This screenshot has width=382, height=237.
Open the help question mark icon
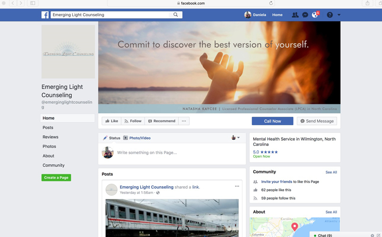[330, 15]
